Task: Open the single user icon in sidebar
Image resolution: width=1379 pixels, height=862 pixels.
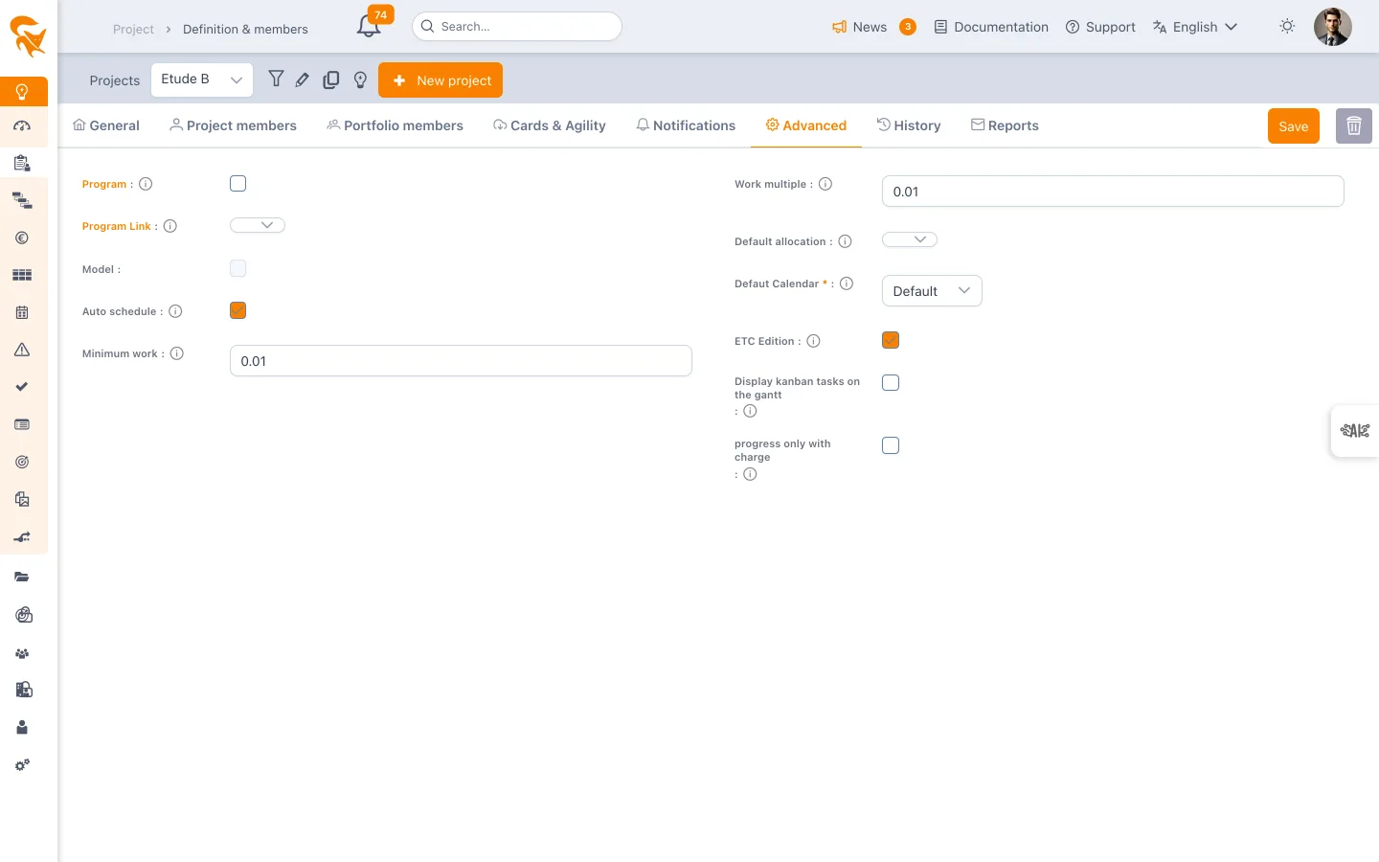Action: (22, 727)
